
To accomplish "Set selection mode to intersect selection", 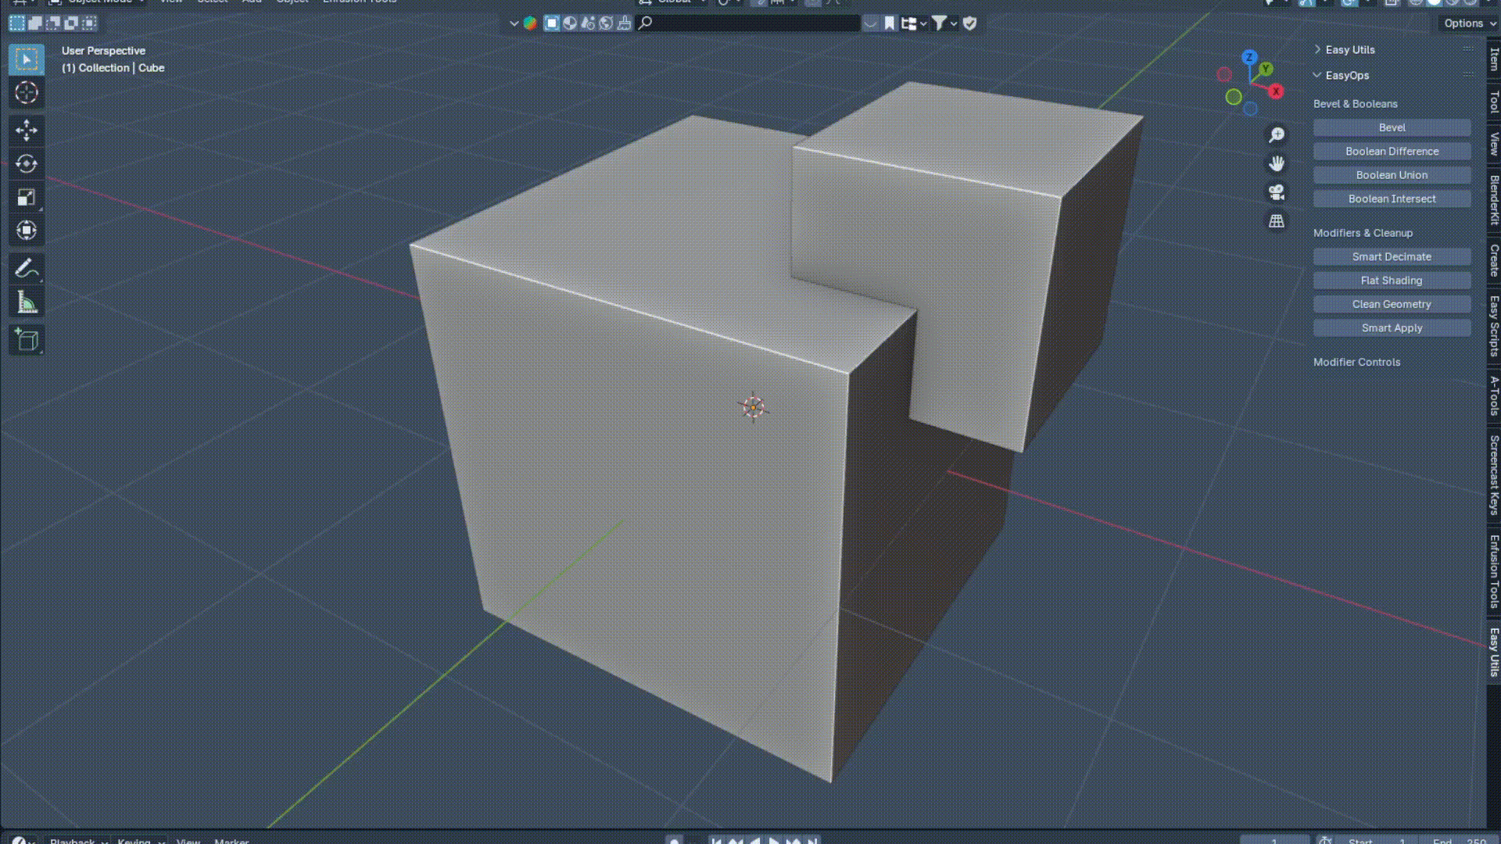I will click(x=89, y=23).
